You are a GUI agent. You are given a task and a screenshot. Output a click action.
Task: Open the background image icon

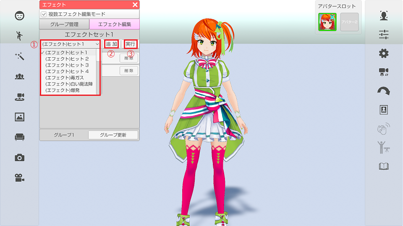(20, 117)
